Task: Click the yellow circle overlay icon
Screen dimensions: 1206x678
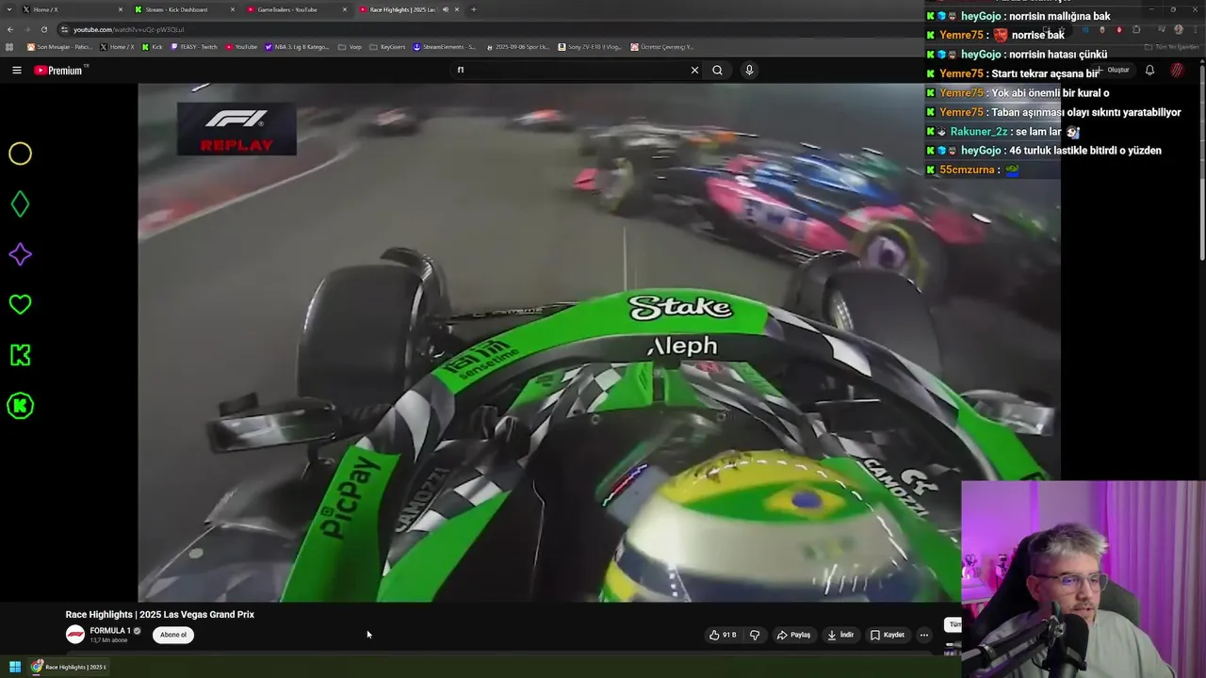Action: click(x=20, y=153)
